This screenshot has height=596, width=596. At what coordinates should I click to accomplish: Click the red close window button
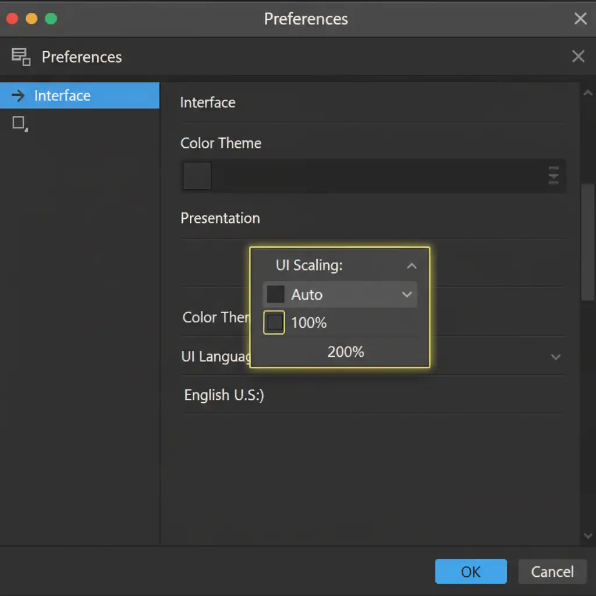pyautogui.click(x=12, y=19)
